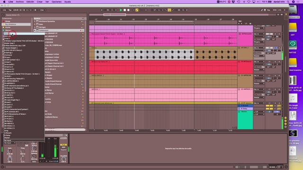Enable the Expand mode in Compressor
Image resolution: width=303 pixels, height=170 pixels.
click(x=63, y=150)
